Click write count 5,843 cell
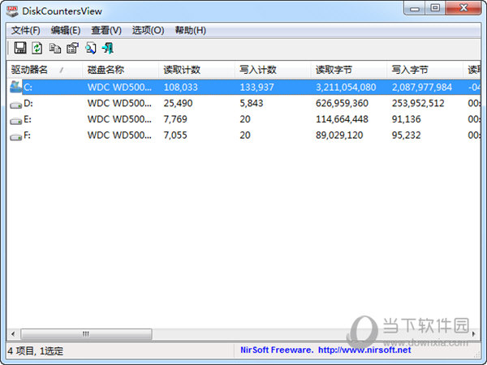The height and width of the screenshot is (365, 487). point(252,103)
